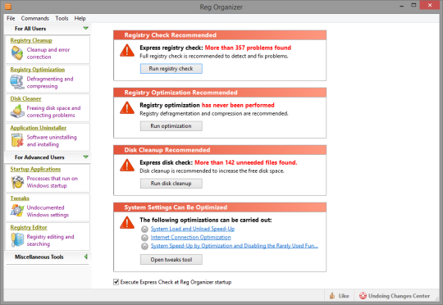Image resolution: width=443 pixels, height=305 pixels.
Task: Open System Load and Unload Speed-Up link
Action: [193, 229]
